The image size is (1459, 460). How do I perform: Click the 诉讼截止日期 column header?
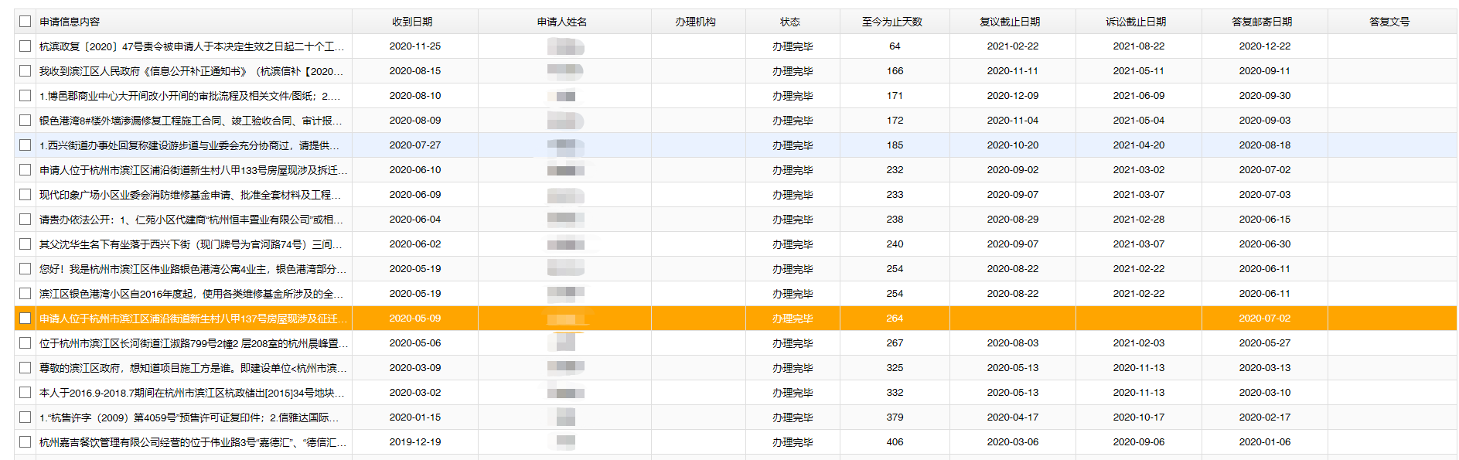tap(1136, 22)
